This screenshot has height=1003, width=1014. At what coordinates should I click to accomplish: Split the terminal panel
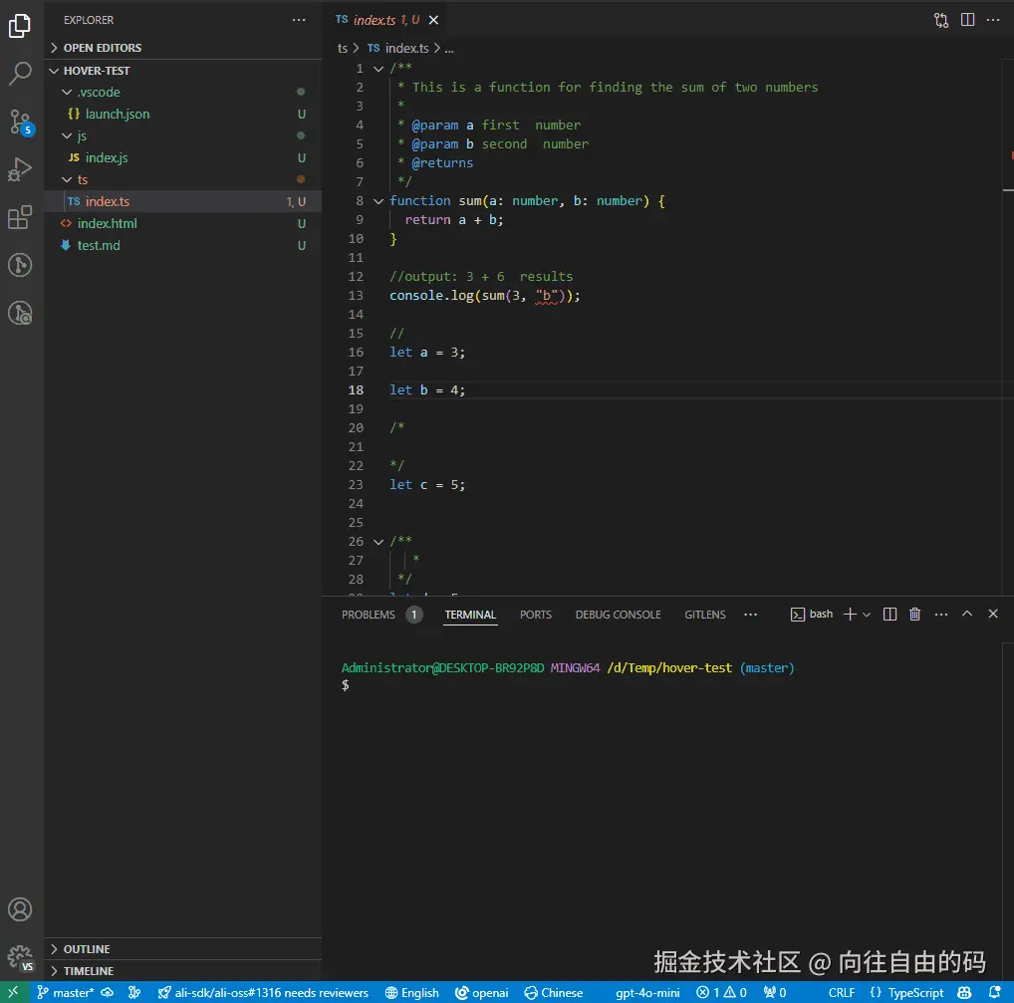coord(890,615)
